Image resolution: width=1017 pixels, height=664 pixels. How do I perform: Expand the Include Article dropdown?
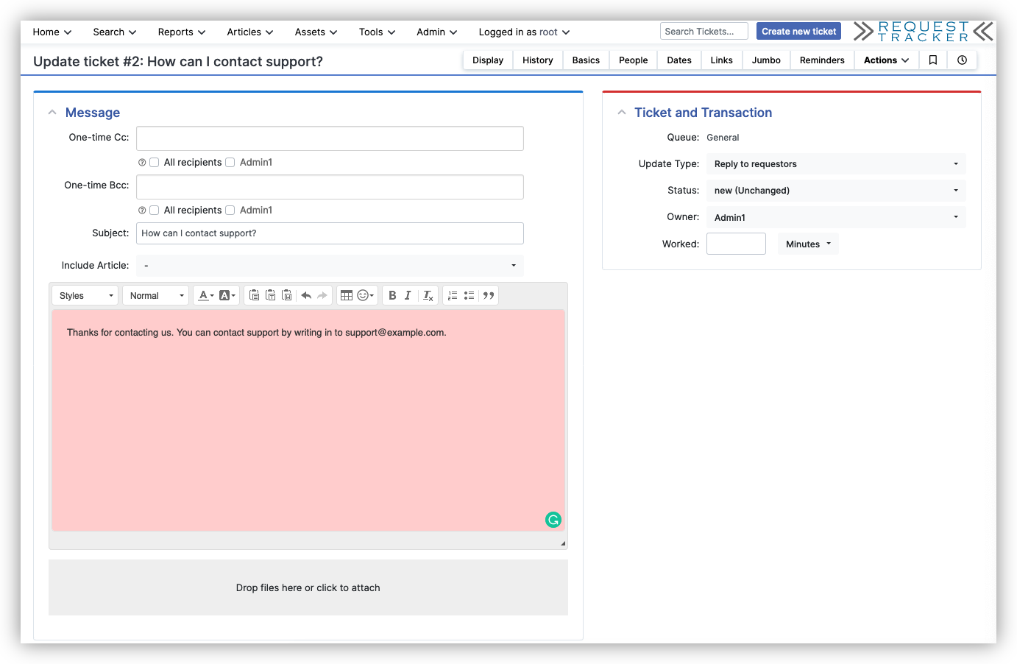(330, 266)
